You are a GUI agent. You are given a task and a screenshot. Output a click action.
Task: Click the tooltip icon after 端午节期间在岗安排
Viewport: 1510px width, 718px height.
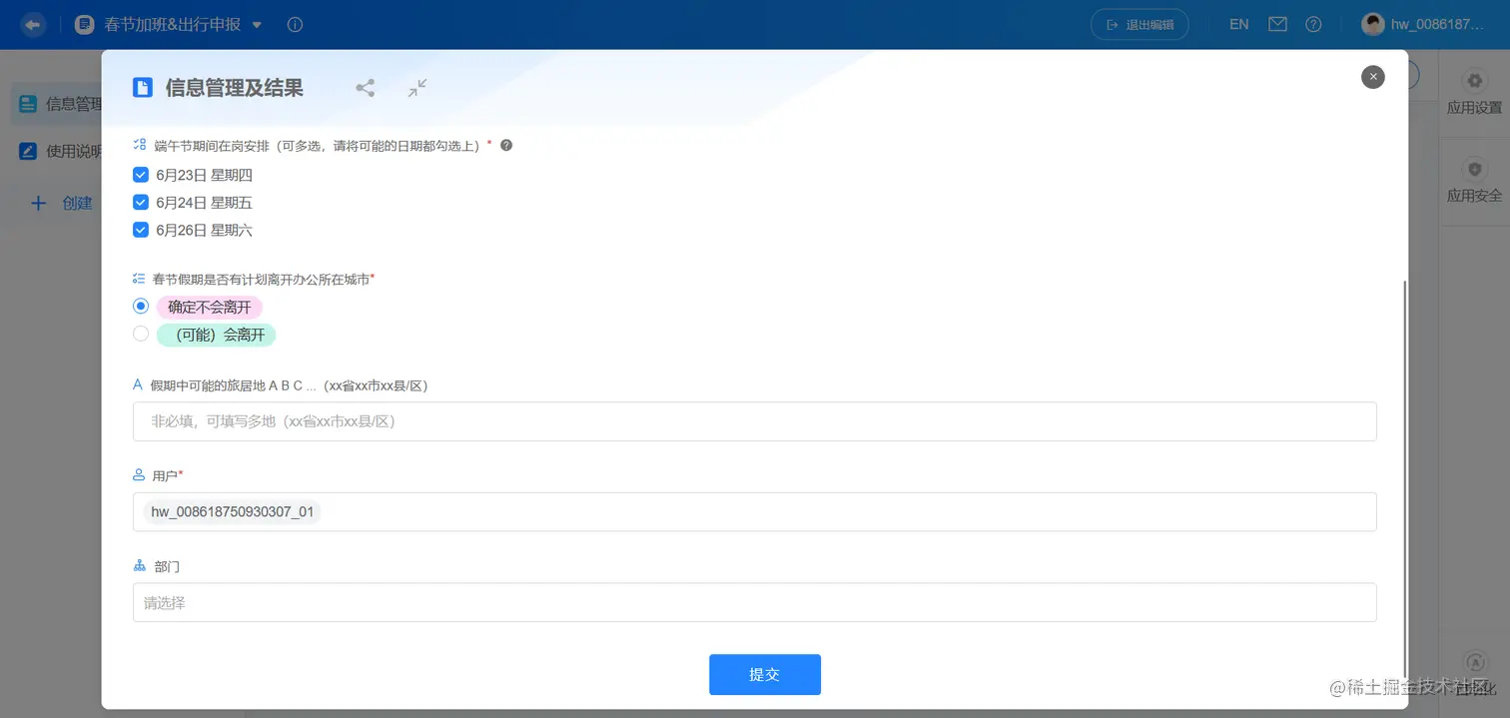click(x=506, y=145)
